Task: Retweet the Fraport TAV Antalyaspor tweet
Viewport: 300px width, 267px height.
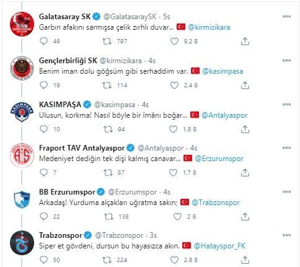Action: click(108, 173)
